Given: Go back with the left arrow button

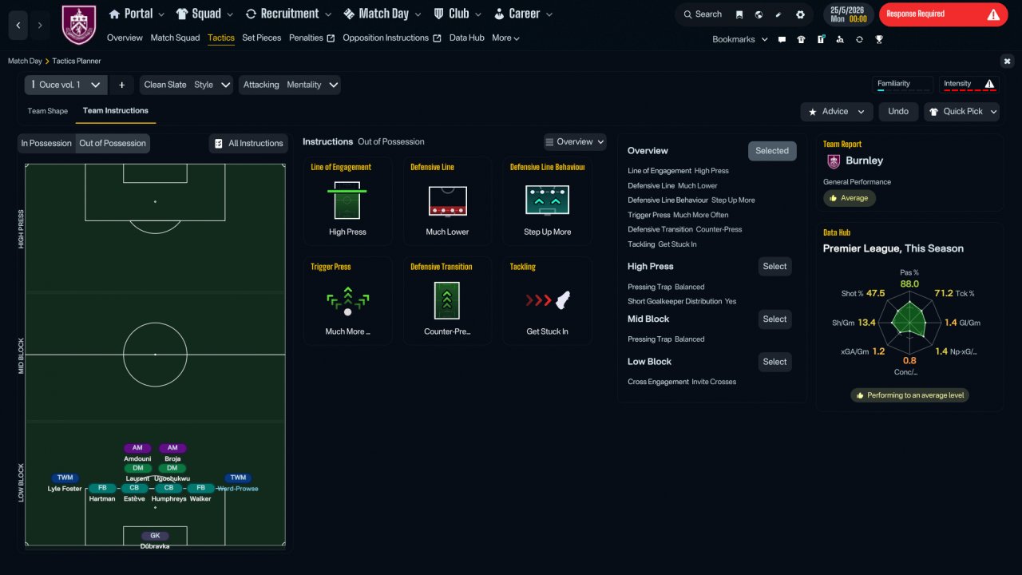Looking at the screenshot, I should coord(18,26).
